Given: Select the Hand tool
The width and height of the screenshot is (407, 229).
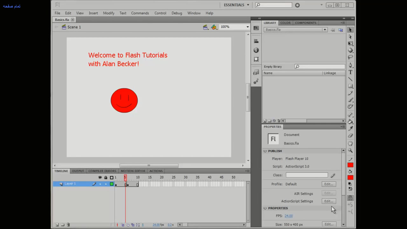Looking at the screenshot, I should pos(350,143).
